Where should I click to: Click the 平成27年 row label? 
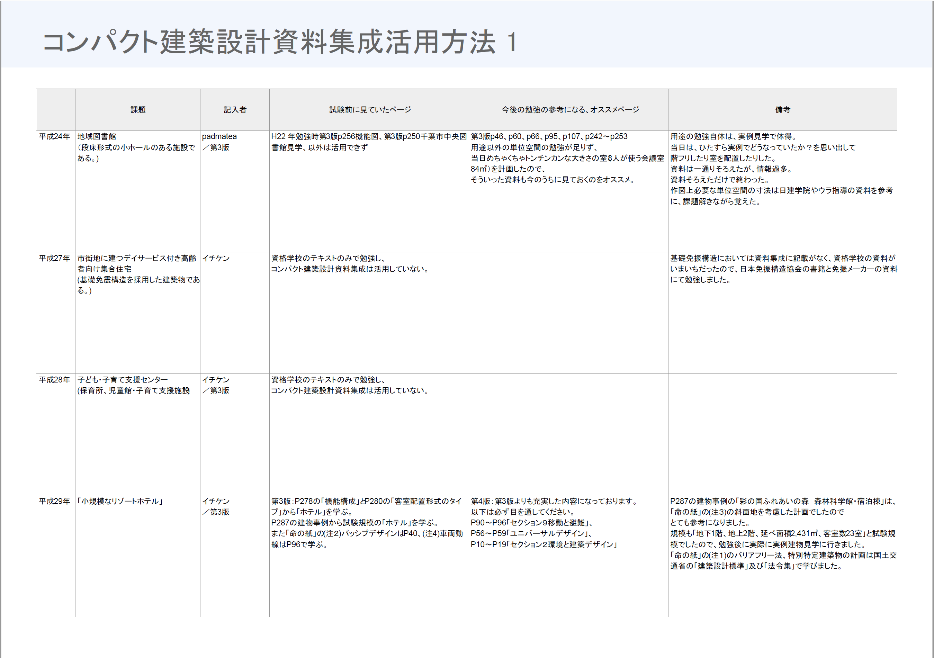54,258
